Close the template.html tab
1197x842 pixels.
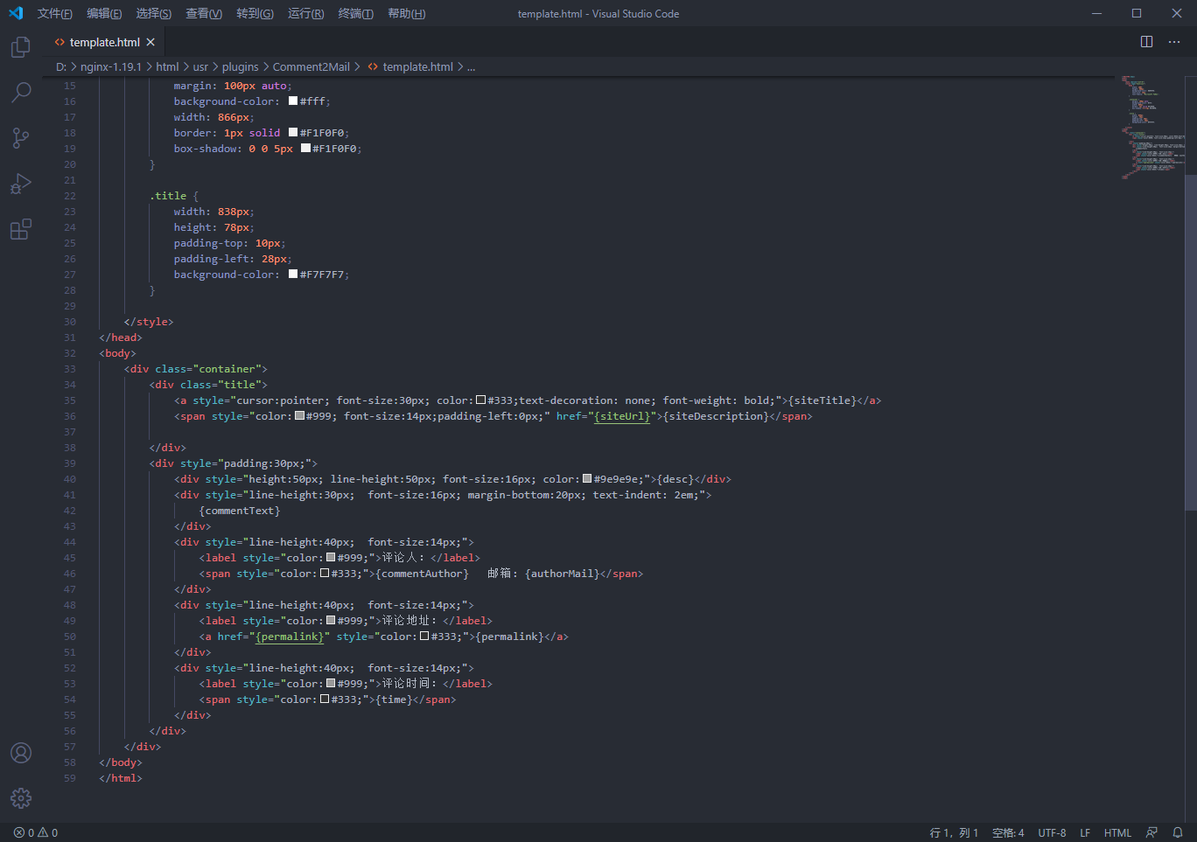click(150, 42)
